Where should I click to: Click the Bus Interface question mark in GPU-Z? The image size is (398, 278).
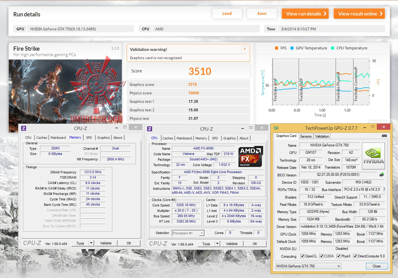384,189
